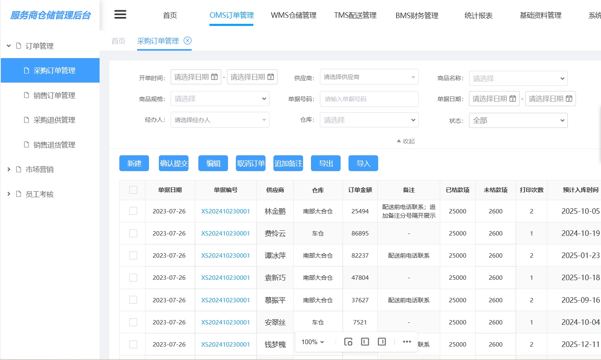Expand the 状态 dropdown showing 全部
Image resolution: width=601 pixels, height=360 pixels.
[518, 121]
